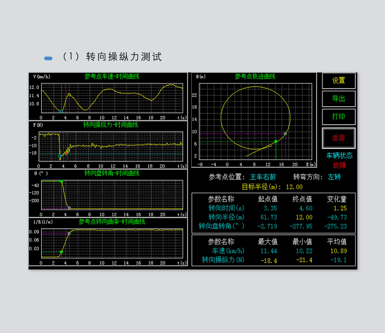Viewport: 385px width, 333px height.
Task: Select red marker on steering force curve
Action: coord(66,153)
